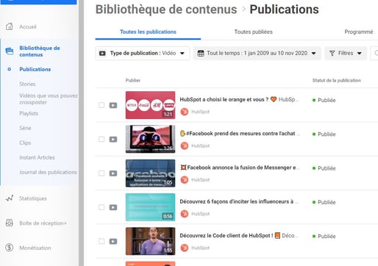Viewport: 378px width, 266px height.
Task: Expand the Filtres dropdown
Action: pos(346,53)
